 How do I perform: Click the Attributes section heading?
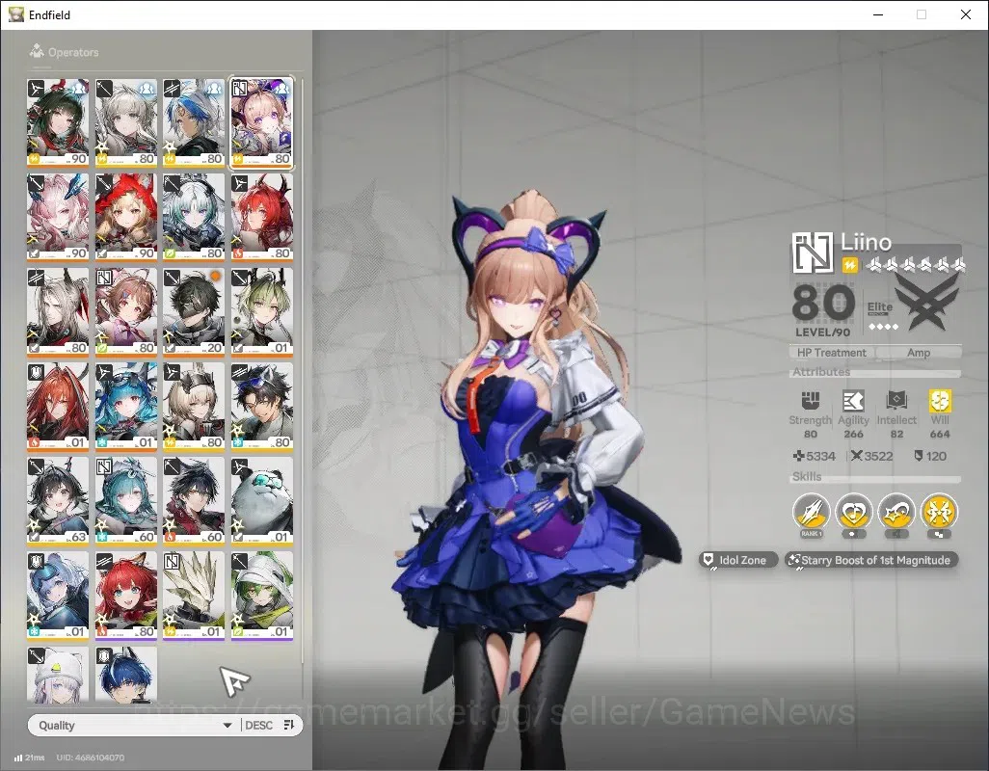pos(821,372)
